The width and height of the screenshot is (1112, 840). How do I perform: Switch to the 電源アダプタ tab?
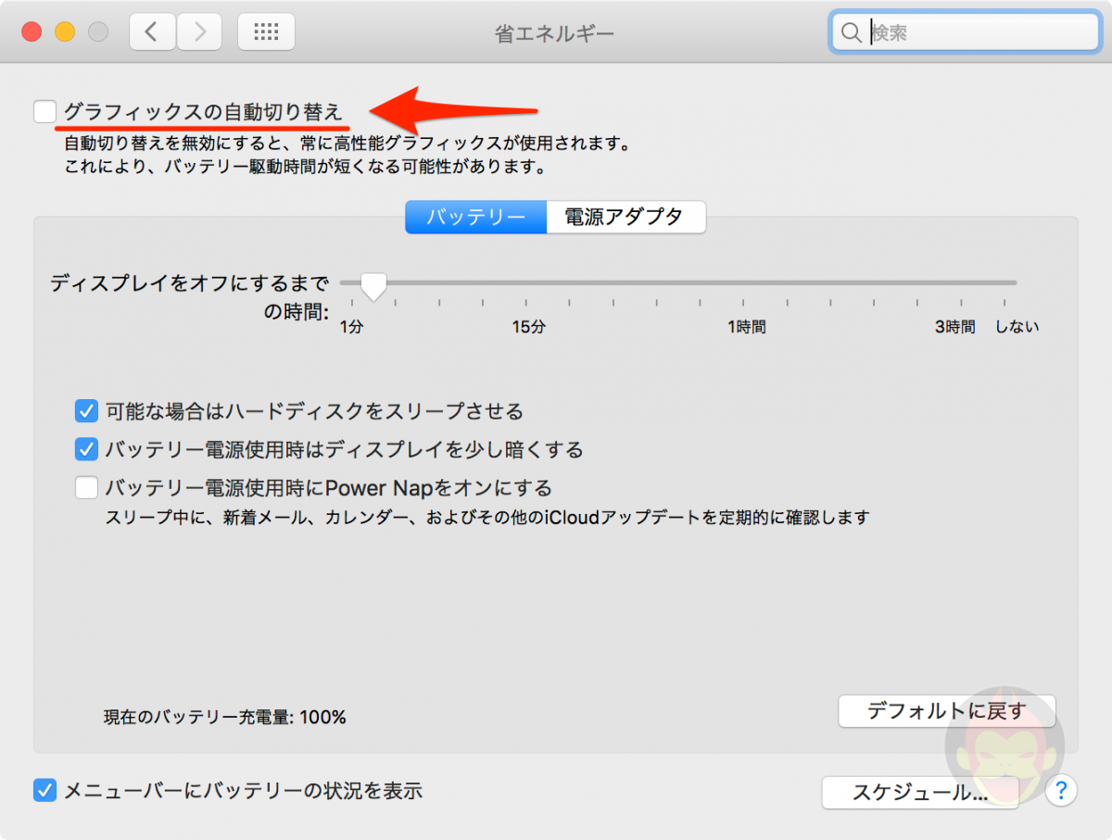625,216
